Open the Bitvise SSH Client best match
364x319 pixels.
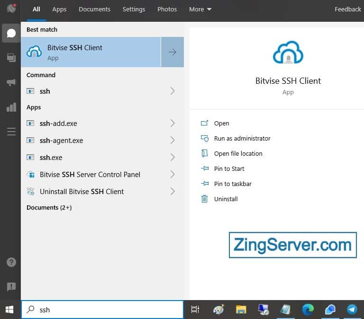click(x=91, y=52)
